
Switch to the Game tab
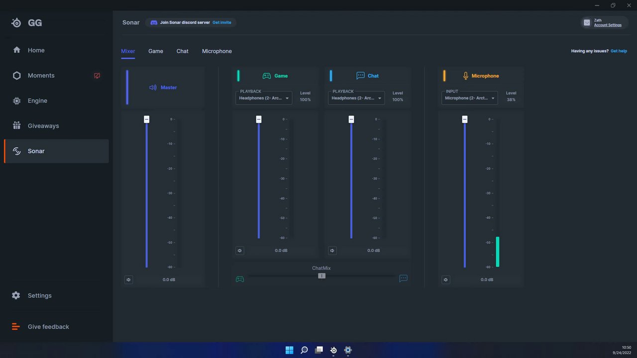pos(156,51)
